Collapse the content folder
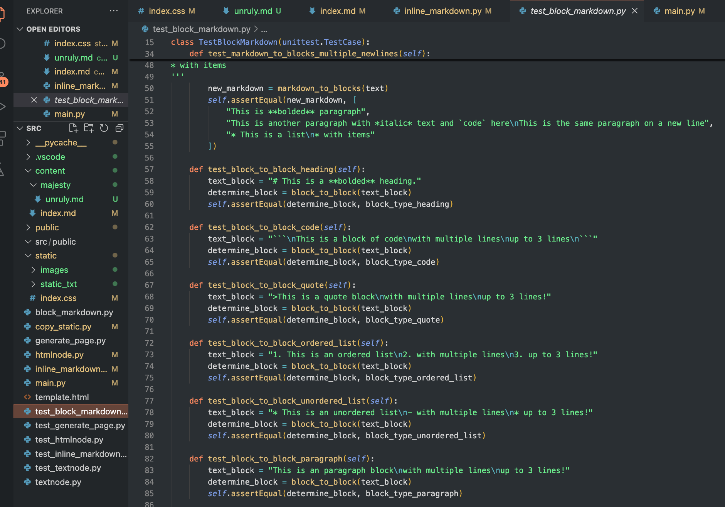 tap(28, 171)
